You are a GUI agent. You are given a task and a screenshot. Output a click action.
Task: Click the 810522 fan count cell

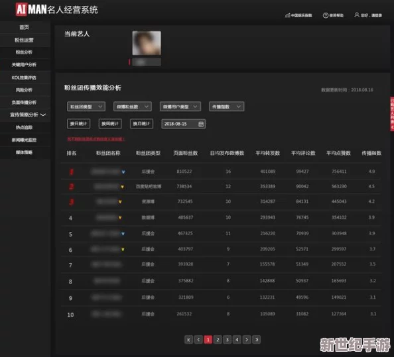point(184,172)
